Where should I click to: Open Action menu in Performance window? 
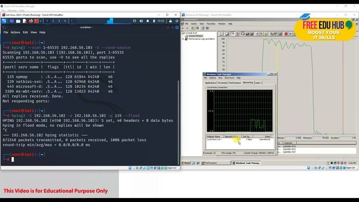coord(194,24)
